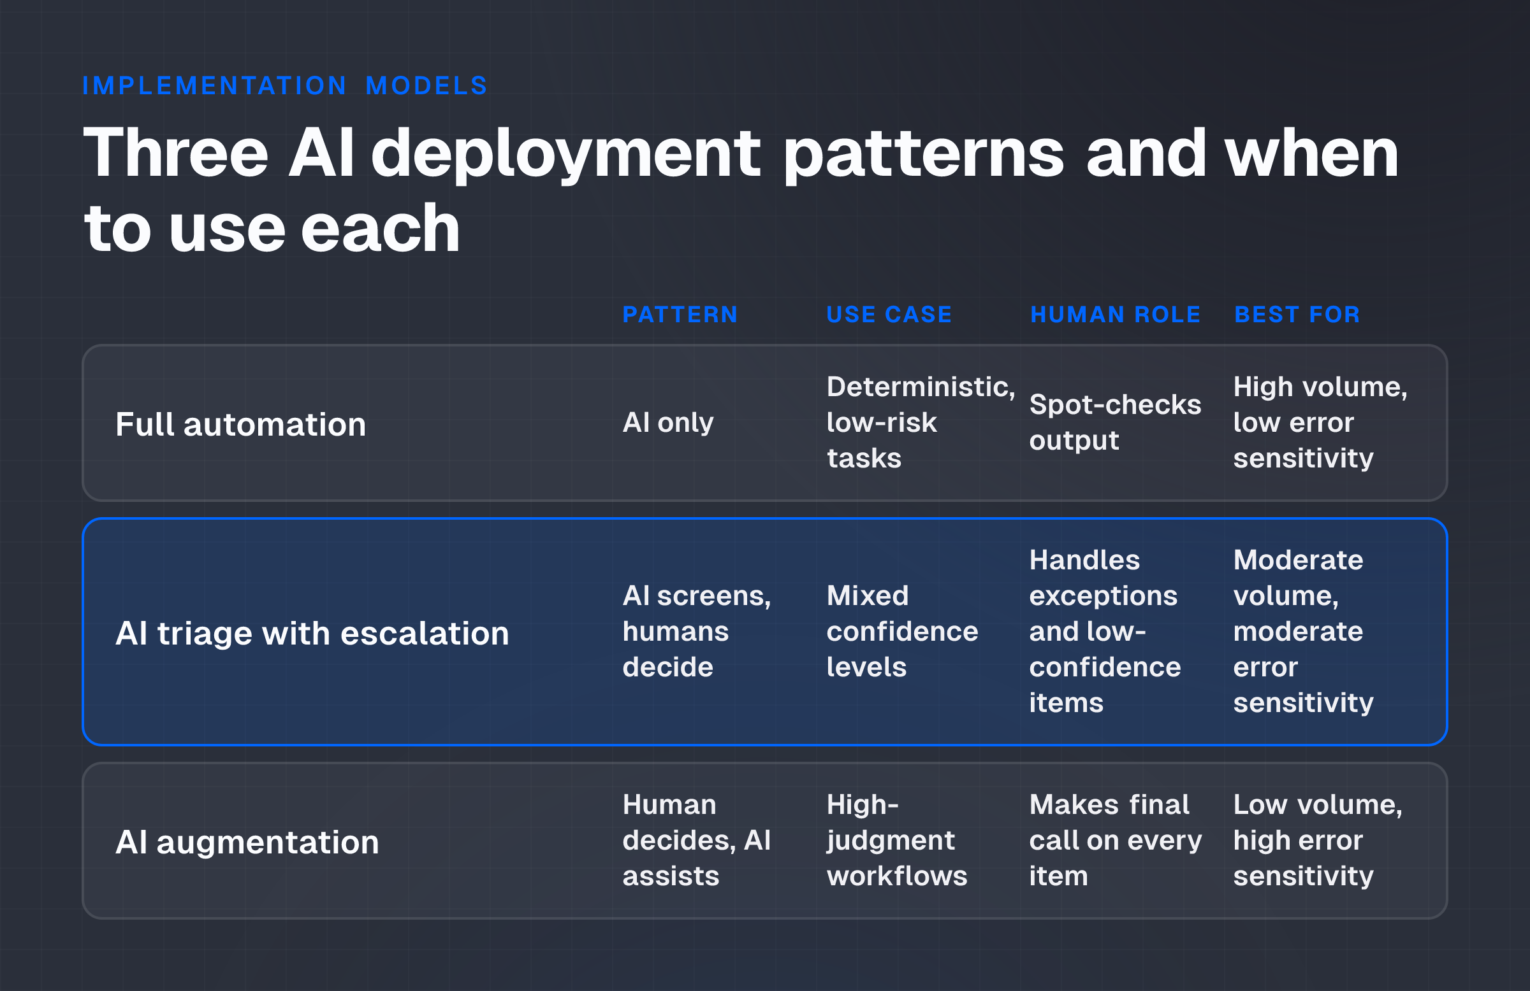1530x991 pixels.
Task: Click the 'Three AI deployment patterns' headline
Action: point(741,190)
